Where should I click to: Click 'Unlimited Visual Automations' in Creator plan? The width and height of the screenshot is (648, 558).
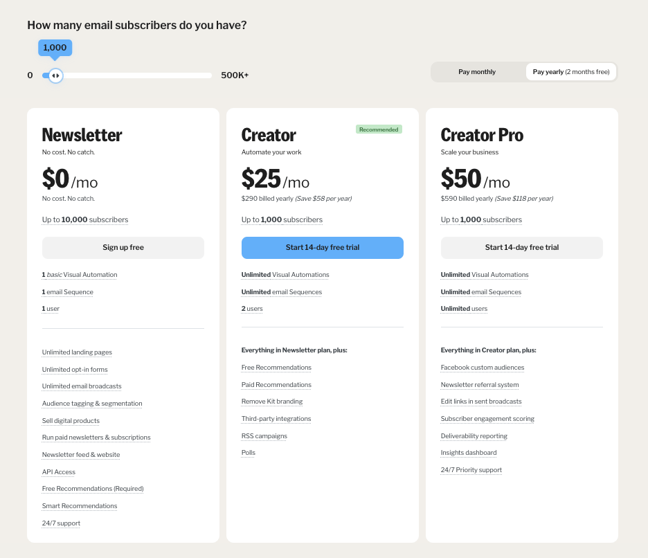click(x=285, y=275)
